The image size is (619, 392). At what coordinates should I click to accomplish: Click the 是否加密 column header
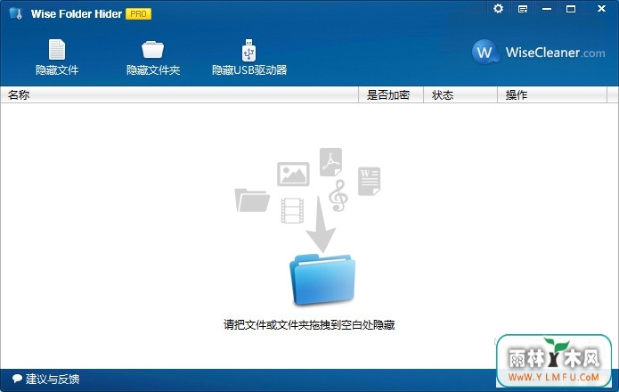tap(390, 94)
